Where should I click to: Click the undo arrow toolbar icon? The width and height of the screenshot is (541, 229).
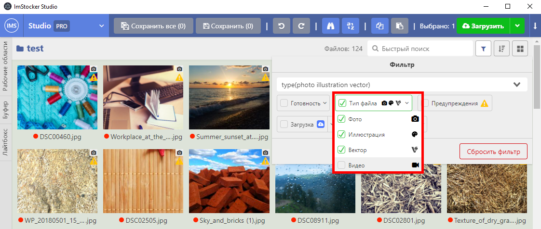pyautogui.click(x=282, y=26)
